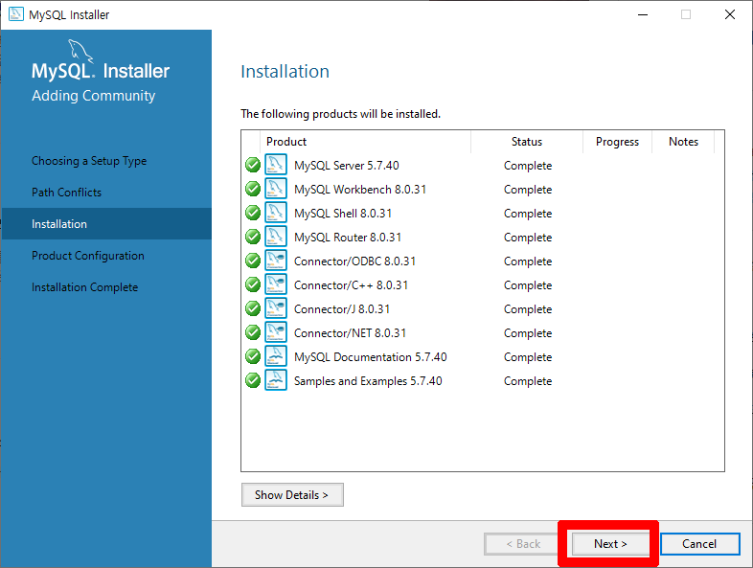This screenshot has width=753, height=568.
Task: Close the MySQL Installer window
Action: click(x=730, y=15)
